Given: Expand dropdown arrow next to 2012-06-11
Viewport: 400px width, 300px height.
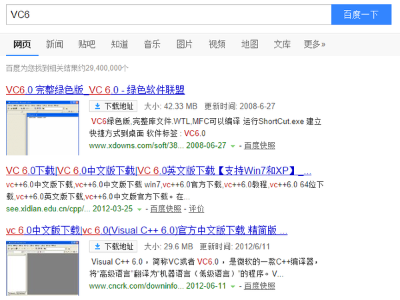Looking at the screenshot, I should click(x=233, y=287).
